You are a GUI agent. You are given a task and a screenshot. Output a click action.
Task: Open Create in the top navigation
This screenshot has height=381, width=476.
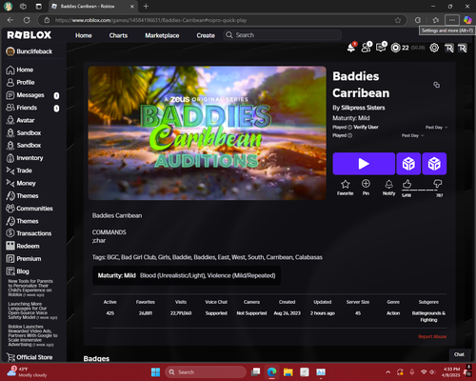point(206,35)
